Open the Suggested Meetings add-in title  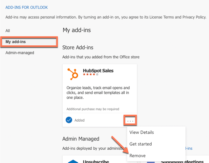[x=182, y=161]
